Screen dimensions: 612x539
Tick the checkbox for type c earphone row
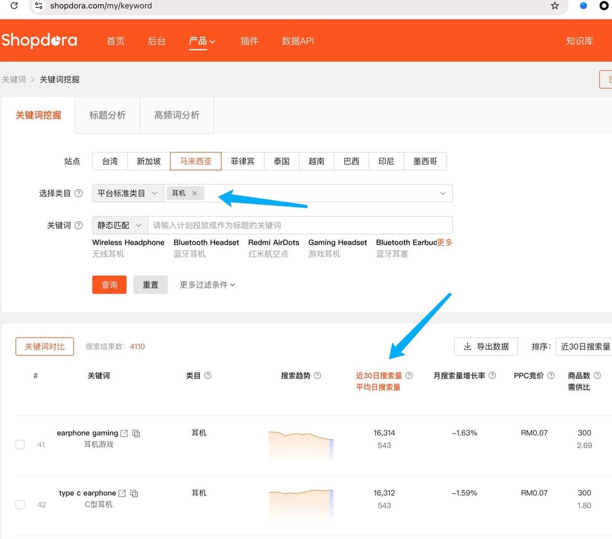20,505
